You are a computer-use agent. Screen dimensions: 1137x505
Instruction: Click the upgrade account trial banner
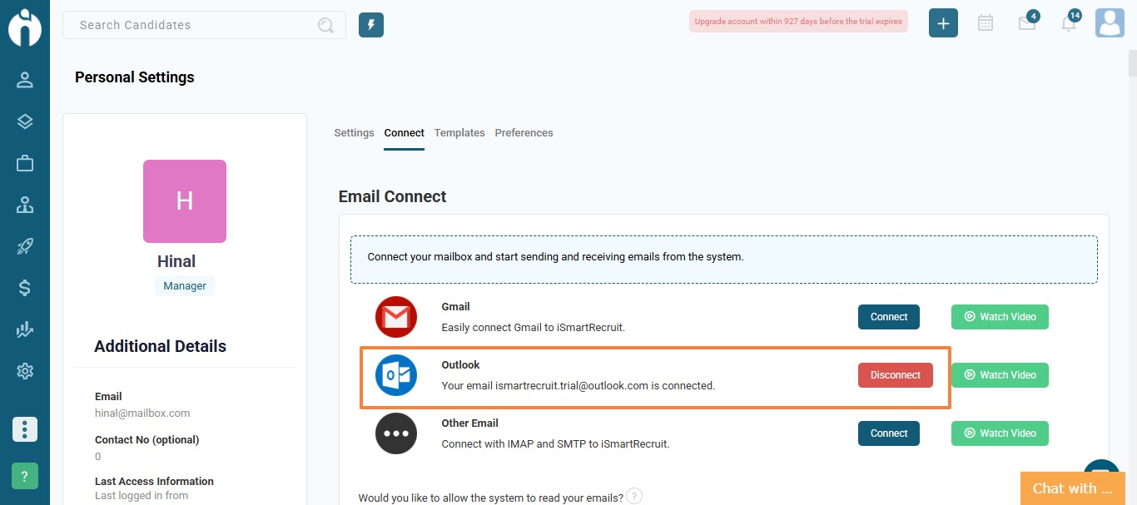coord(798,22)
